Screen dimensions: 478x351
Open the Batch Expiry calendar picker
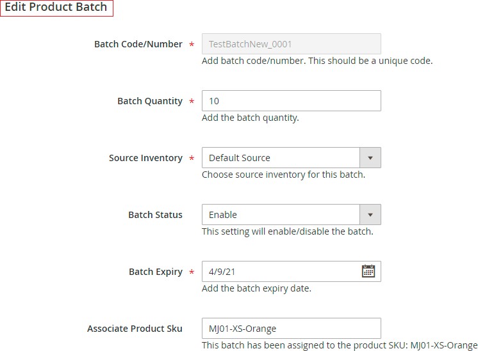(368, 271)
